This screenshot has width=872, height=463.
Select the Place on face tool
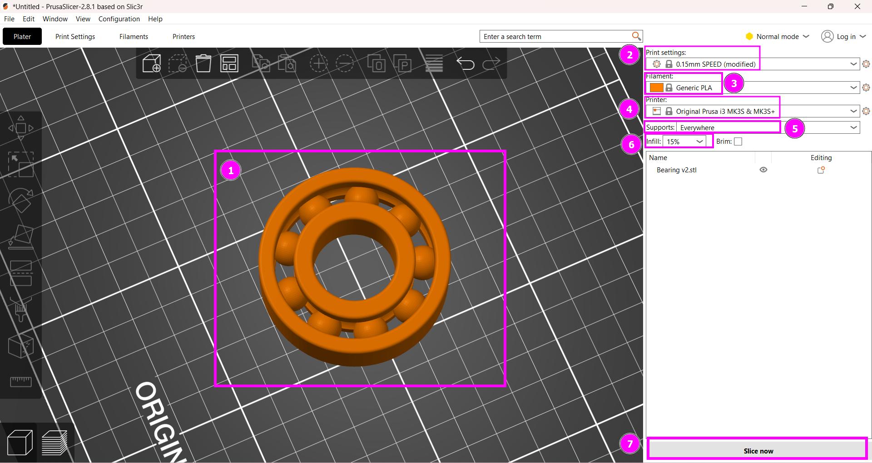pyautogui.click(x=21, y=237)
